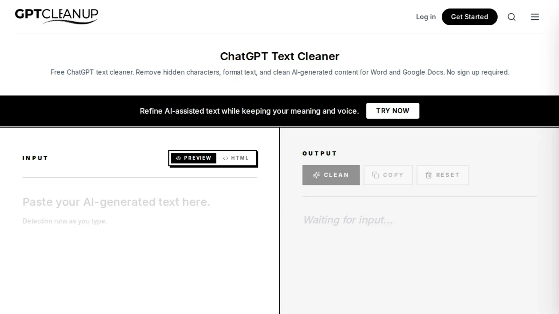559x314 pixels.
Task: Click the 'ChatGPT Text Cleaner' heading
Action: 279,56
